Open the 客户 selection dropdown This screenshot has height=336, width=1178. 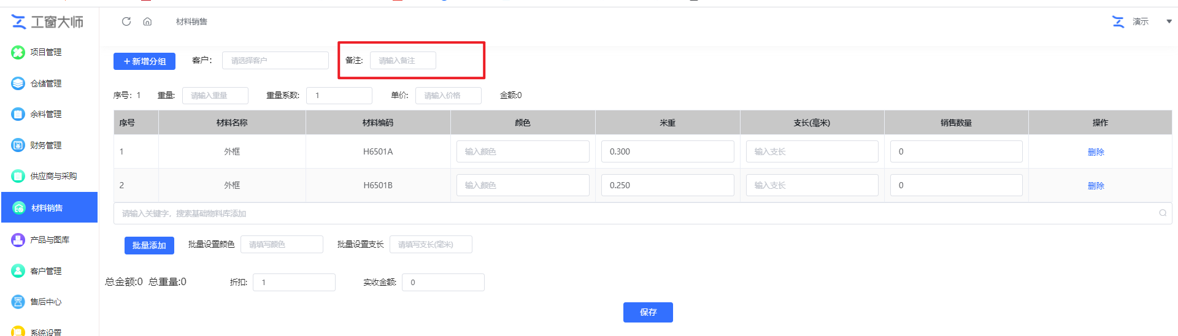[275, 61]
